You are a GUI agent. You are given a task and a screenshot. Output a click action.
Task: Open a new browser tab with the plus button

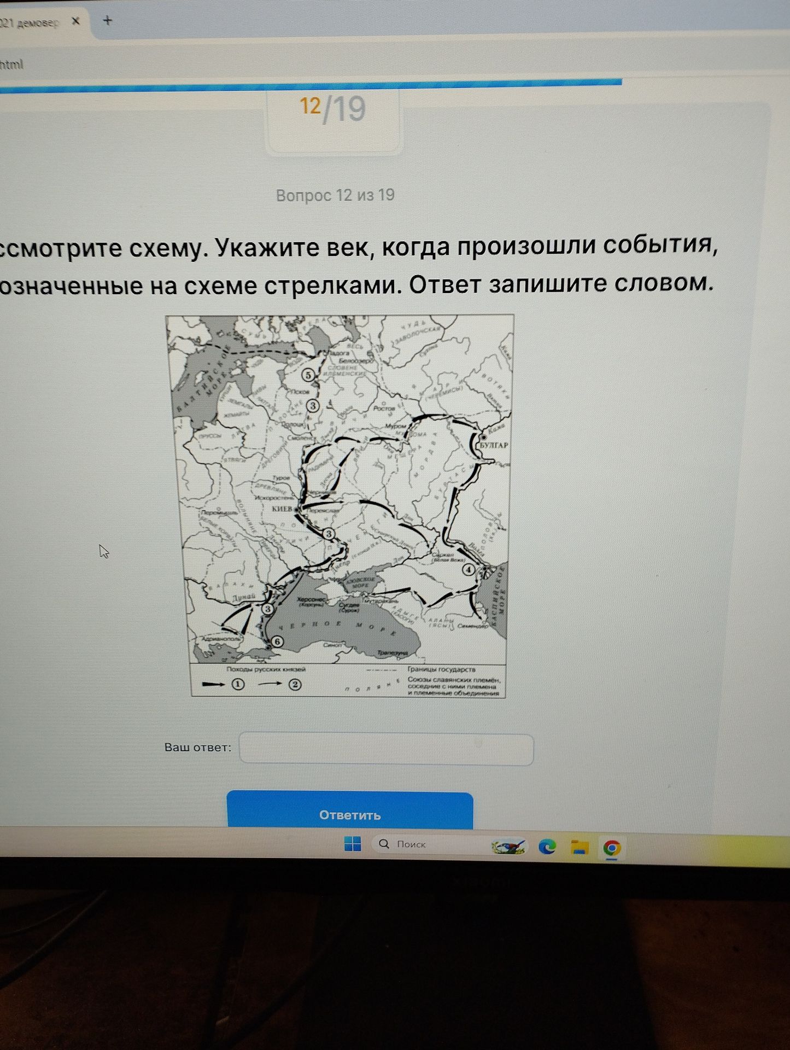pyautogui.click(x=108, y=21)
